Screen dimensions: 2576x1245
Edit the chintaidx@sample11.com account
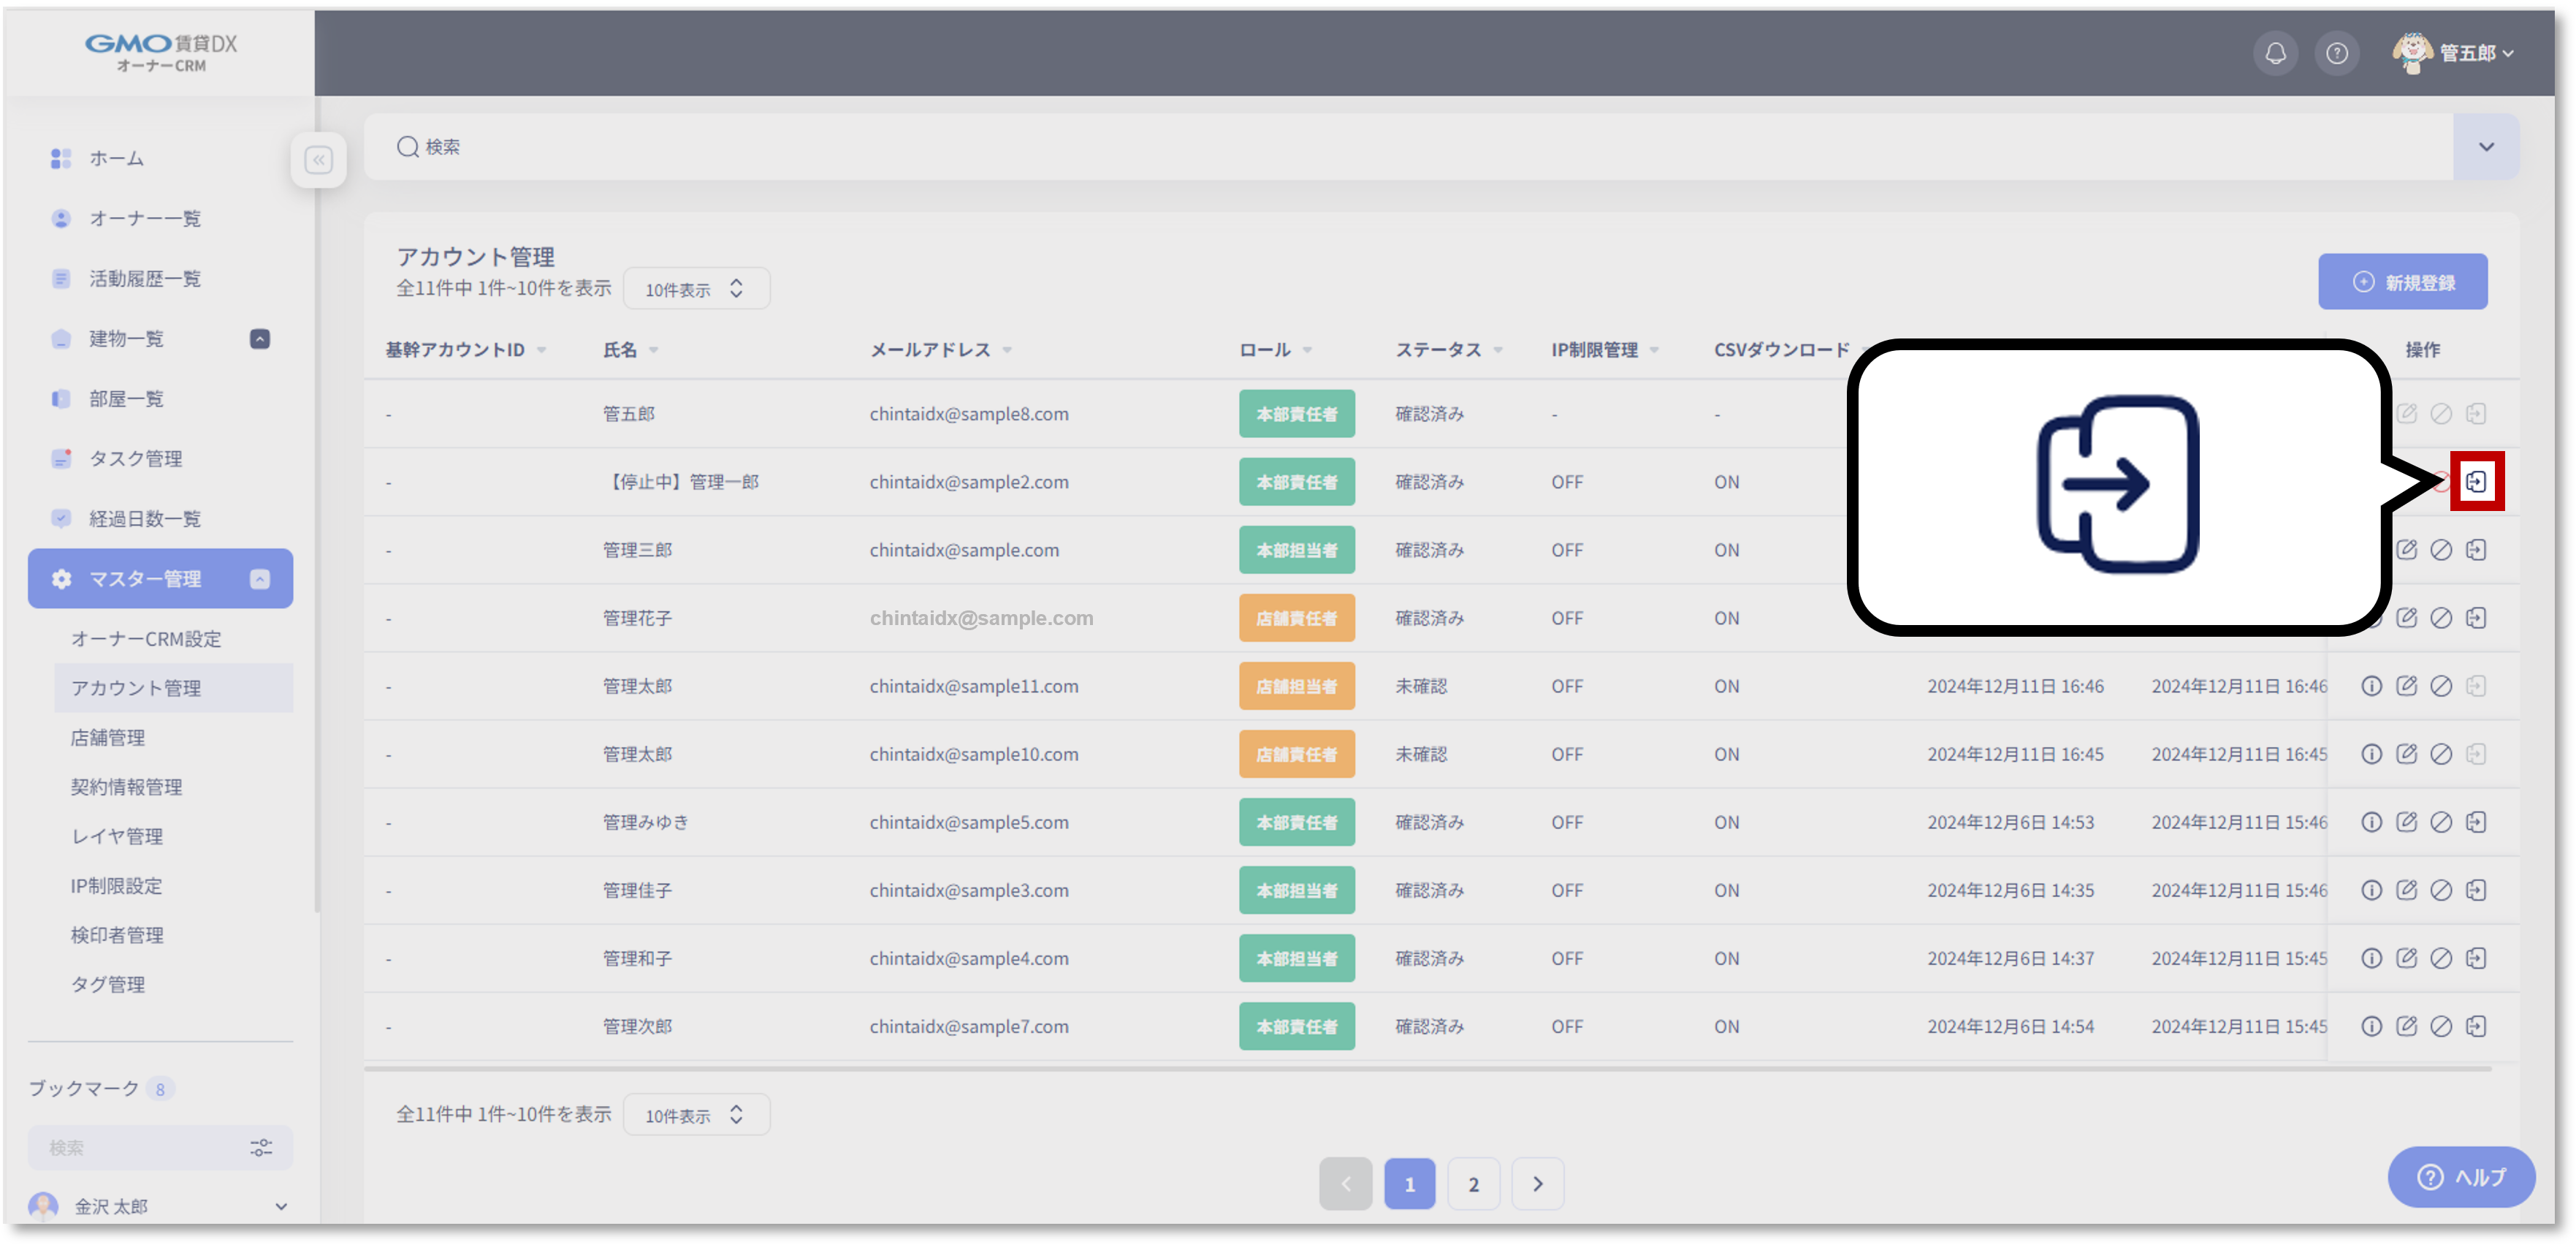pyautogui.click(x=2406, y=686)
